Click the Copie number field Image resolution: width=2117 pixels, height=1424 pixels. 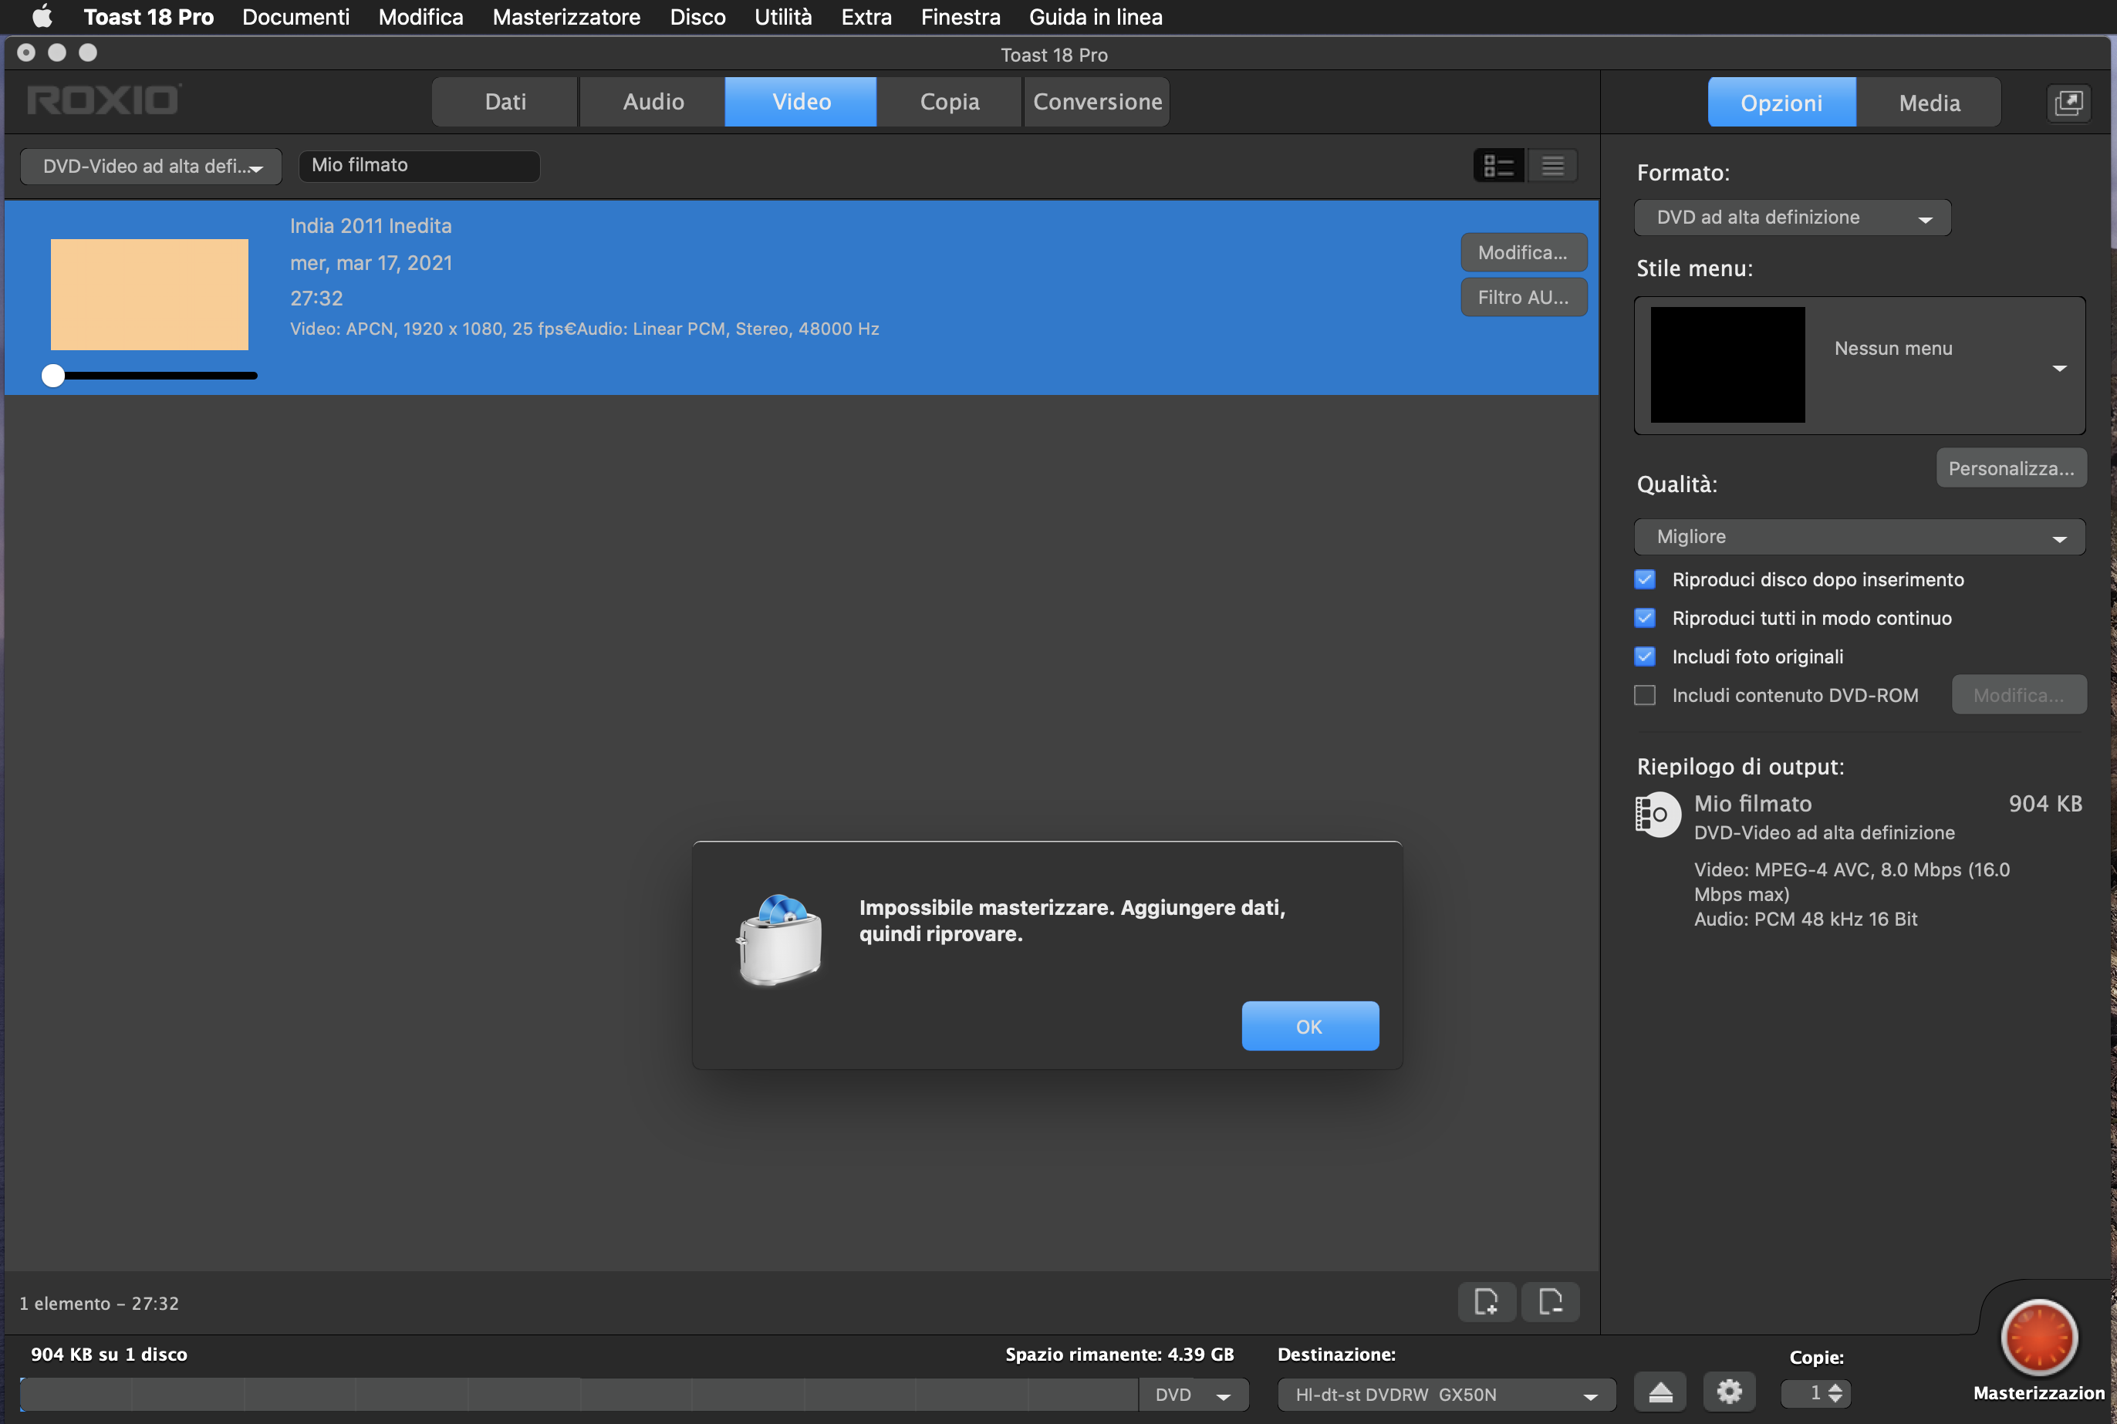click(1804, 1392)
